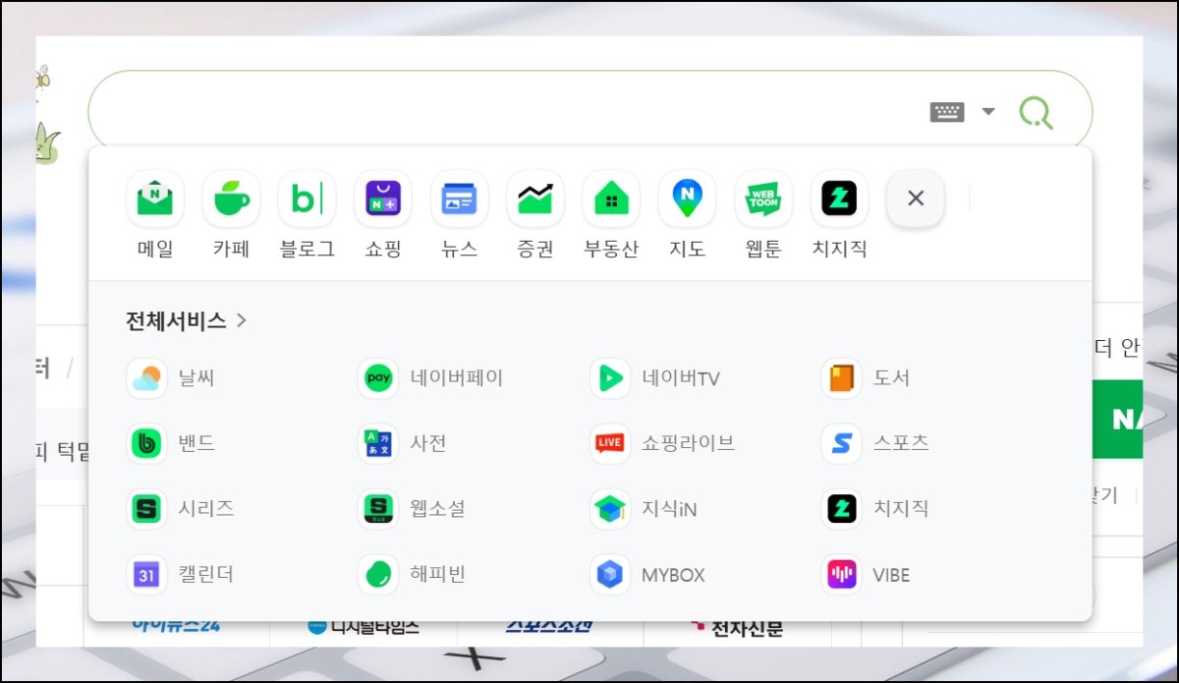The height and width of the screenshot is (683, 1179).
Task: Click the 스포츠조선 press logo
Action: (549, 627)
